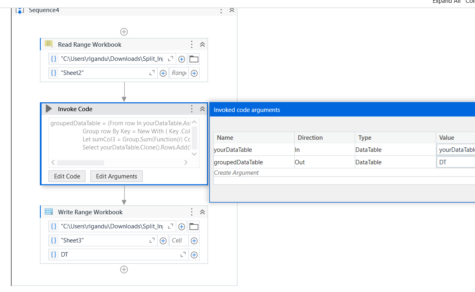
Task: Click the Write Range Workbook activity icon
Action: 49,212
